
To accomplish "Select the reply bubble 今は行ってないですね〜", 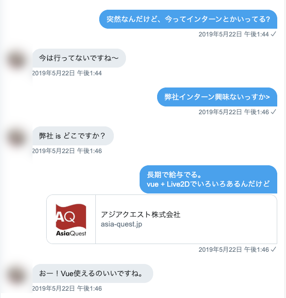I will click(79, 58).
